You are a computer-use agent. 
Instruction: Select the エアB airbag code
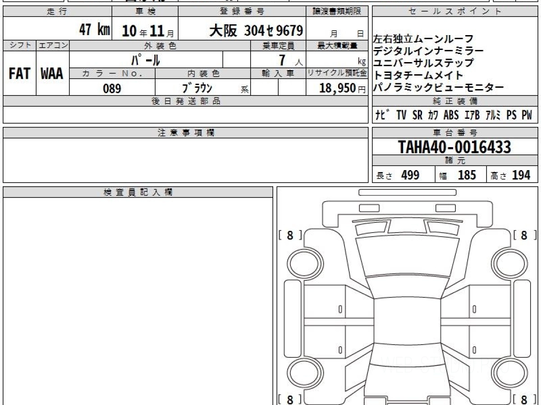point(472,115)
